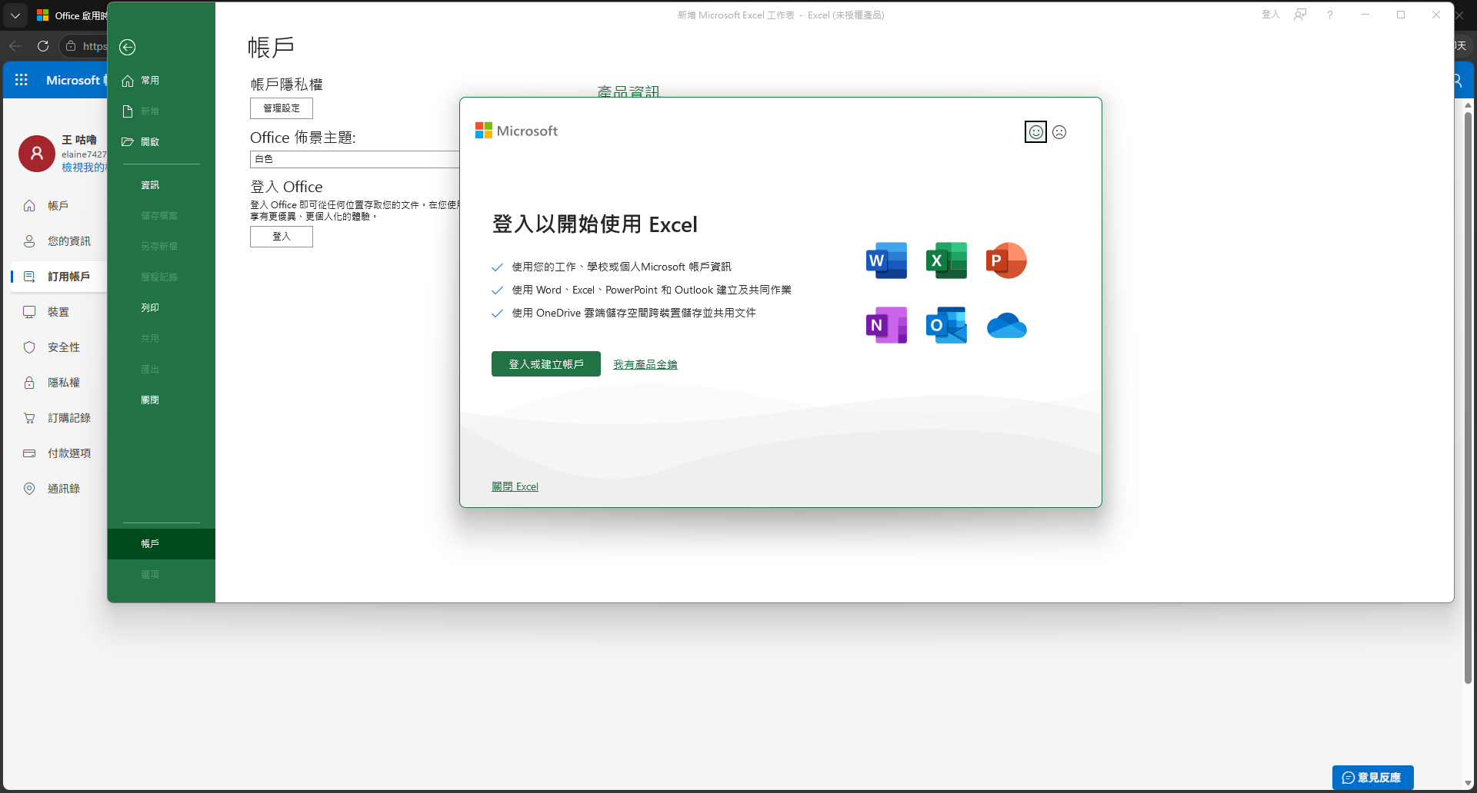
Task: Open the 我有產品金鑰 link
Action: click(x=645, y=364)
